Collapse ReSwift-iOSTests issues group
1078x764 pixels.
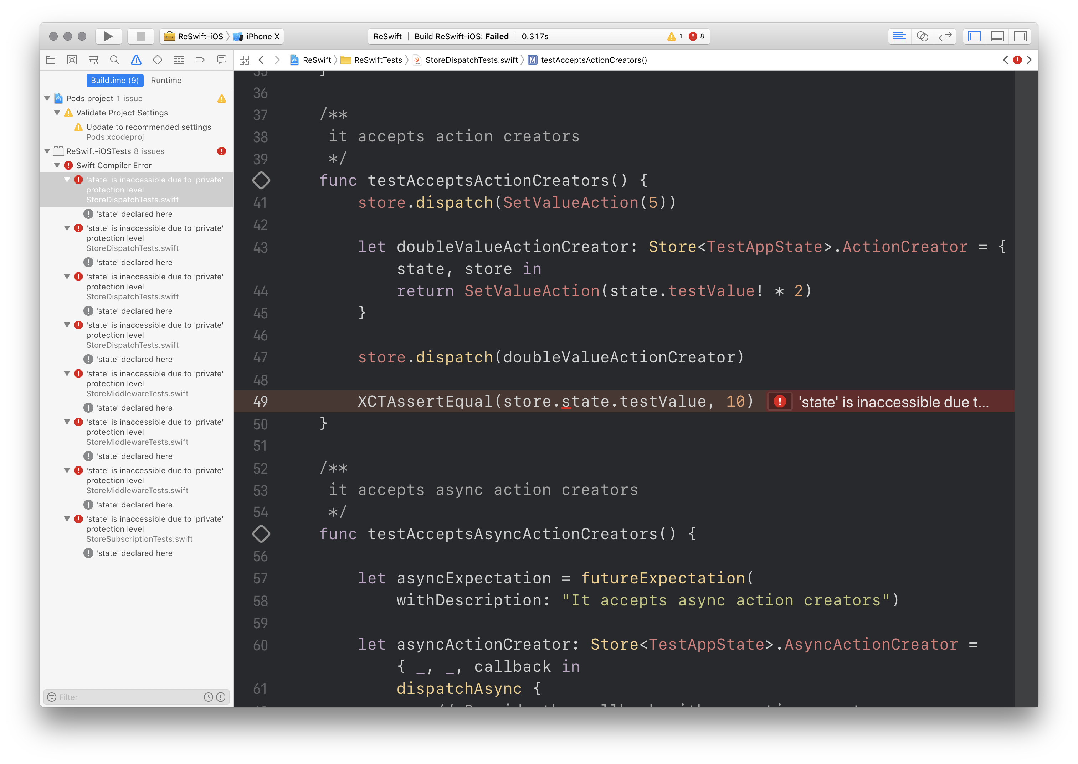(47, 151)
